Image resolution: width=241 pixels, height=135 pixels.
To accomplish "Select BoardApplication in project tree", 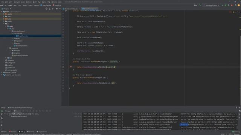I will point(21,46).
